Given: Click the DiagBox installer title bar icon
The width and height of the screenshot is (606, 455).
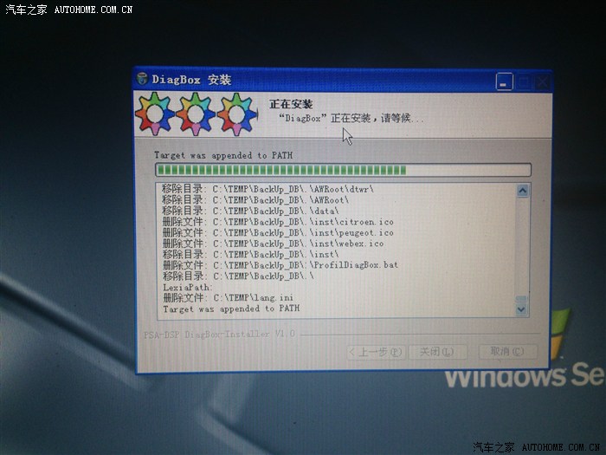Looking at the screenshot, I should pyautogui.click(x=143, y=80).
